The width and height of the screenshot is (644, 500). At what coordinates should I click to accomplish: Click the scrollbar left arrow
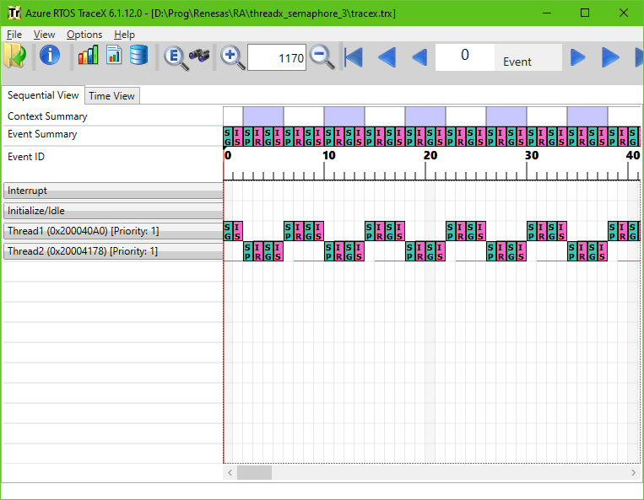click(230, 472)
